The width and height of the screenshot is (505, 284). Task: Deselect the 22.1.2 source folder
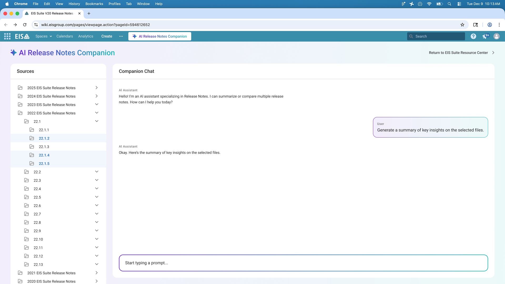click(x=44, y=138)
